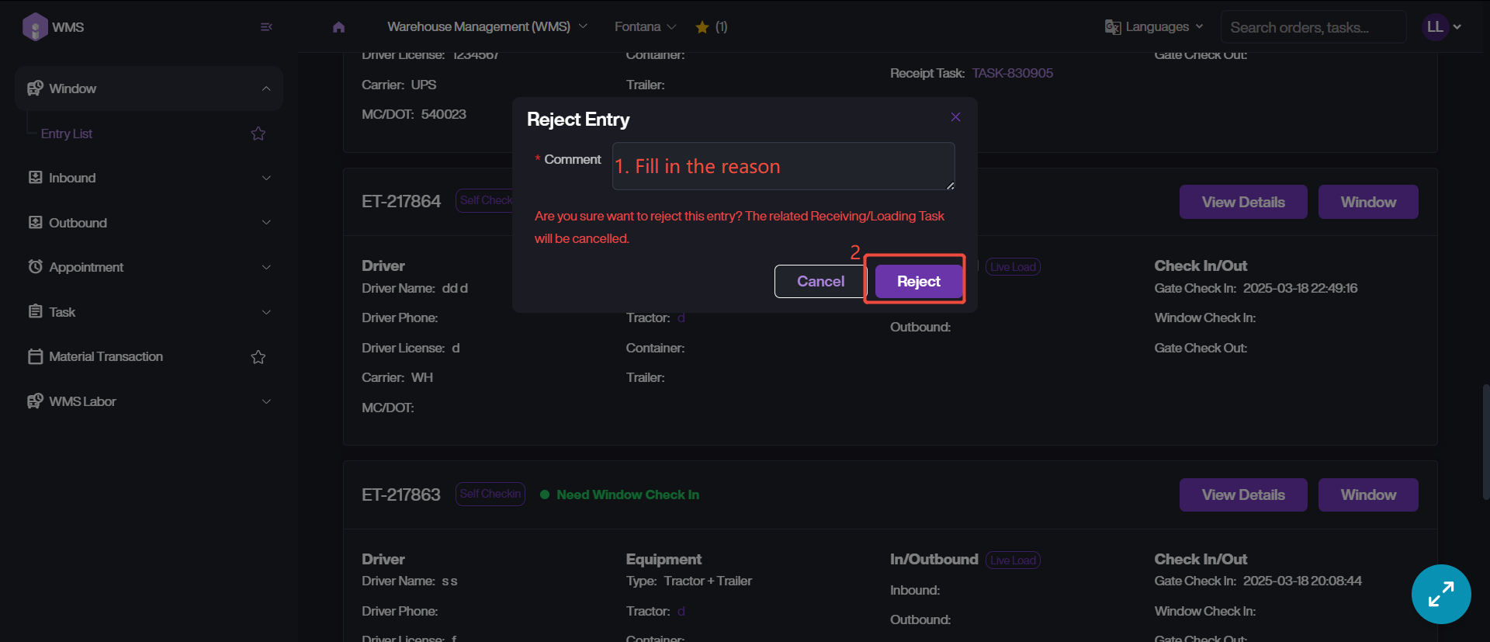Click the home icon in top bar
This screenshot has height=642, width=1490.
pyautogui.click(x=338, y=27)
